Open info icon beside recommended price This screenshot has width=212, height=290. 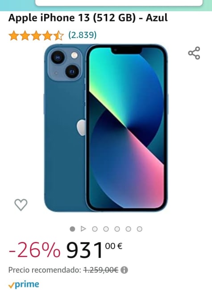tap(124, 270)
